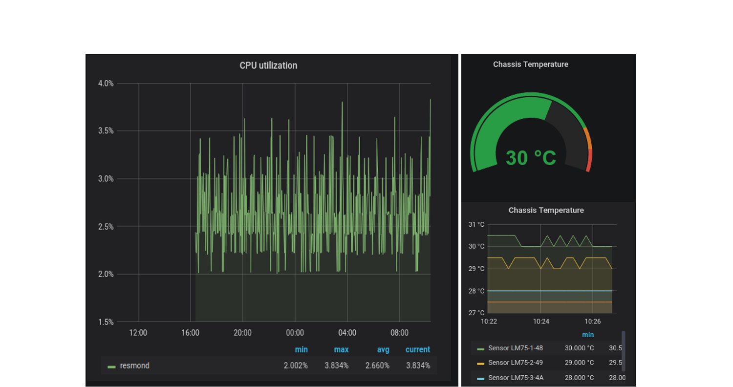Click the 3.5% y-axis label
Screen dimensions: 733x387
pos(106,131)
